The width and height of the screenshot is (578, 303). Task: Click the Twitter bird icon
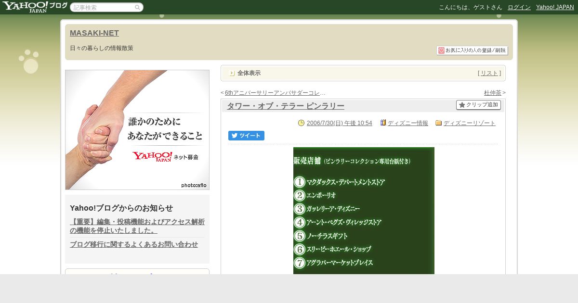point(235,136)
